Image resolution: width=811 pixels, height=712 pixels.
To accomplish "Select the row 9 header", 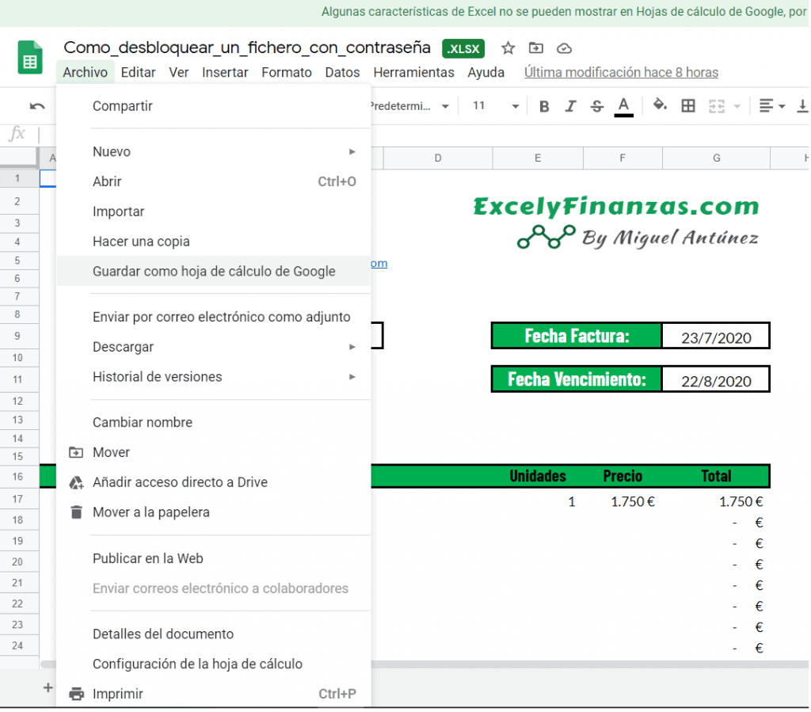I will (17, 336).
